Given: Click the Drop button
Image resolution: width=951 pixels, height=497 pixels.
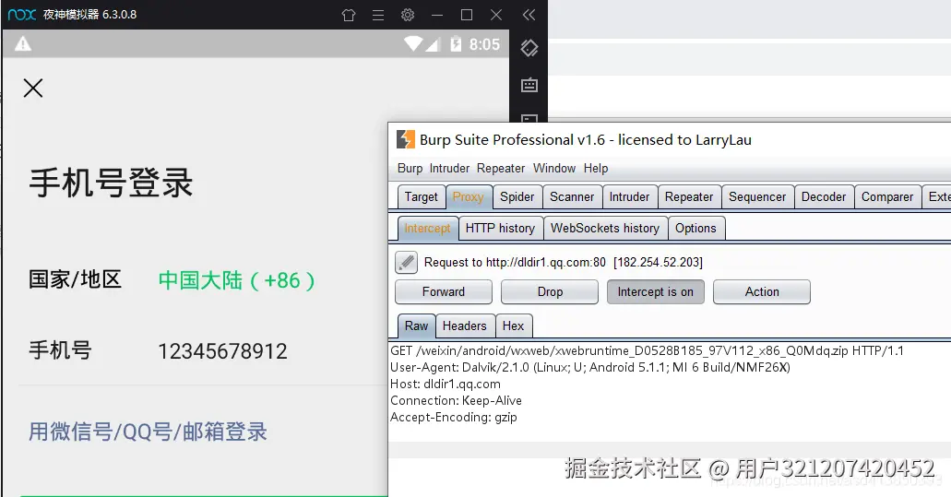Looking at the screenshot, I should pyautogui.click(x=550, y=291).
